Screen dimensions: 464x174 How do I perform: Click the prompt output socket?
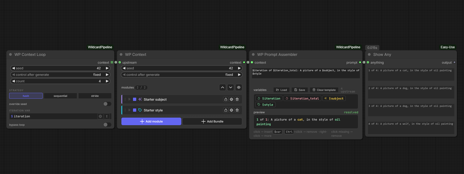click(360, 62)
